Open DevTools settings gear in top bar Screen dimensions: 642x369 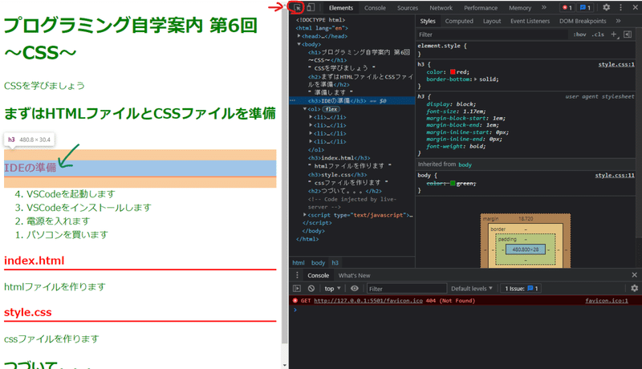[x=607, y=7]
